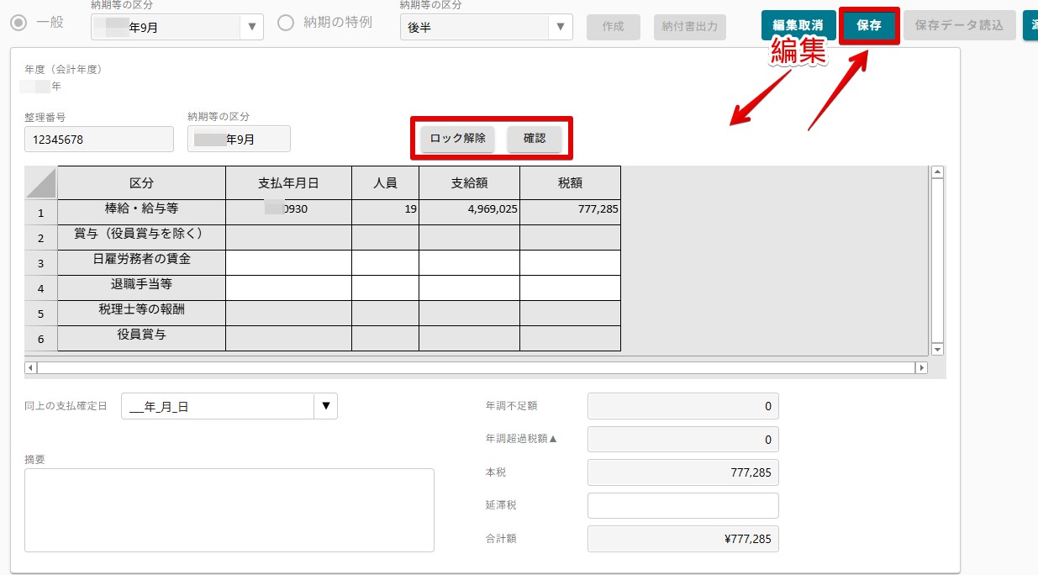Click the 確認 button
Viewport: 1038px width, 575px height.
pos(535,139)
